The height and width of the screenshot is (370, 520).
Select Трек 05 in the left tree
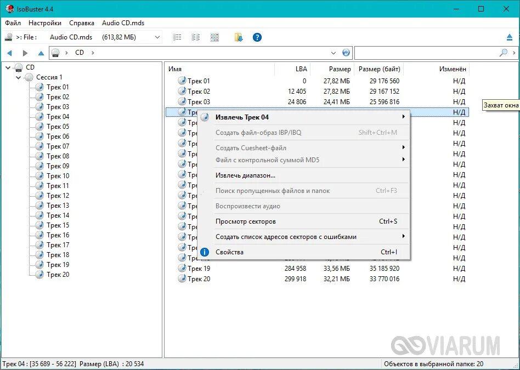[x=58, y=127]
